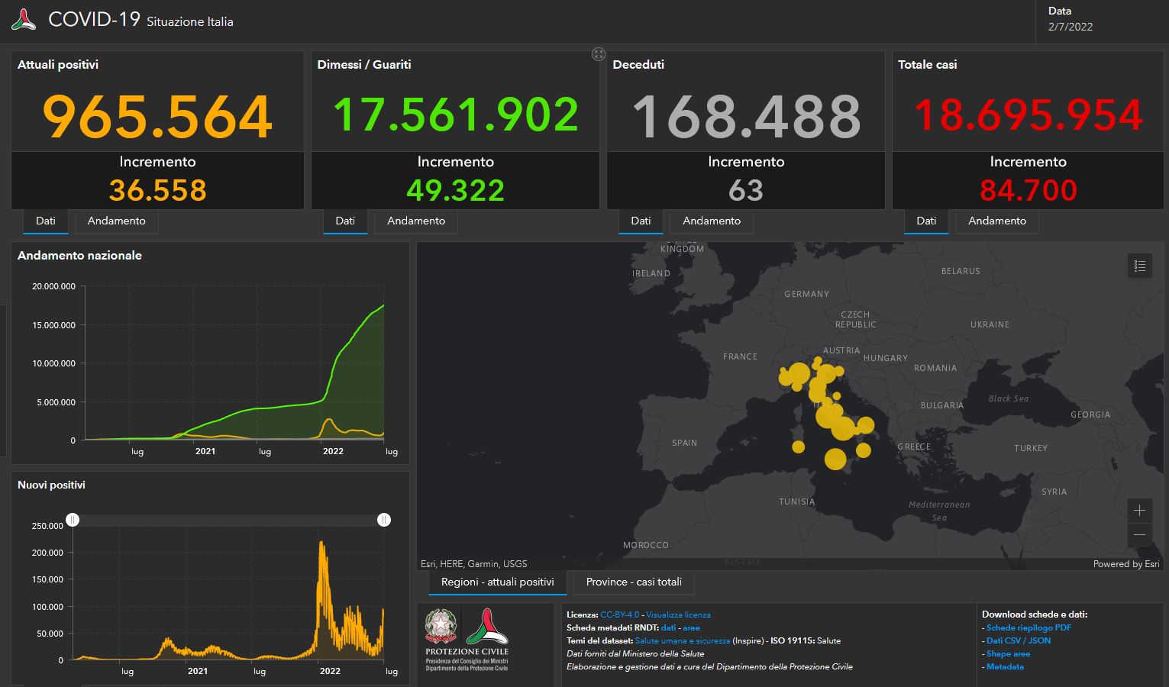1169x687 pixels.
Task: Click the COVID-19 tricolor logo in the header
Action: [x=23, y=19]
